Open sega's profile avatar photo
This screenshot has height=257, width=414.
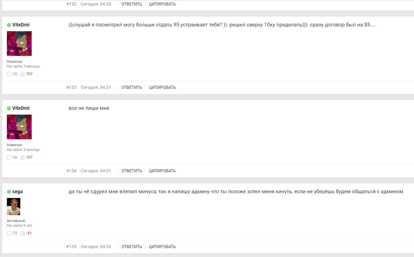[14, 206]
